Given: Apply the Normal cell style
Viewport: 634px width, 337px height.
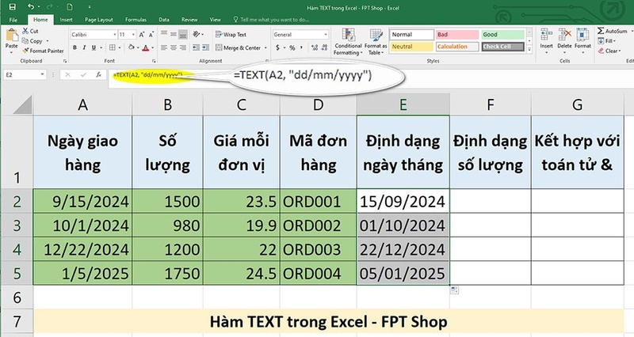Looking at the screenshot, I should click(x=411, y=35).
